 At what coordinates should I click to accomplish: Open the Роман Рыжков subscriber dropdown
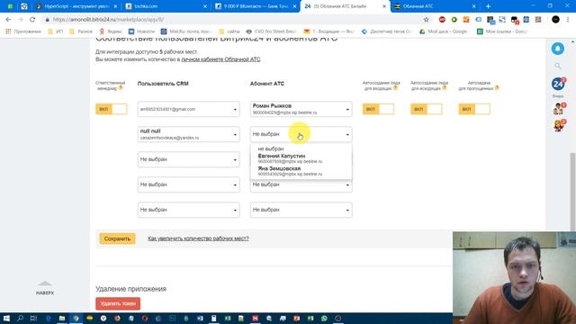301,109
